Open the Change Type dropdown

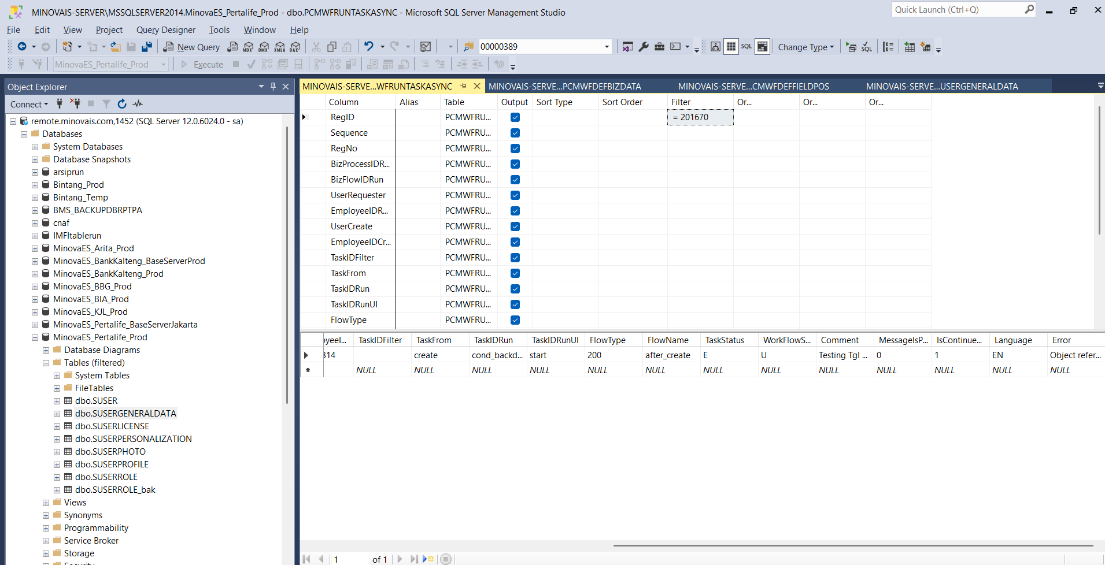point(806,47)
